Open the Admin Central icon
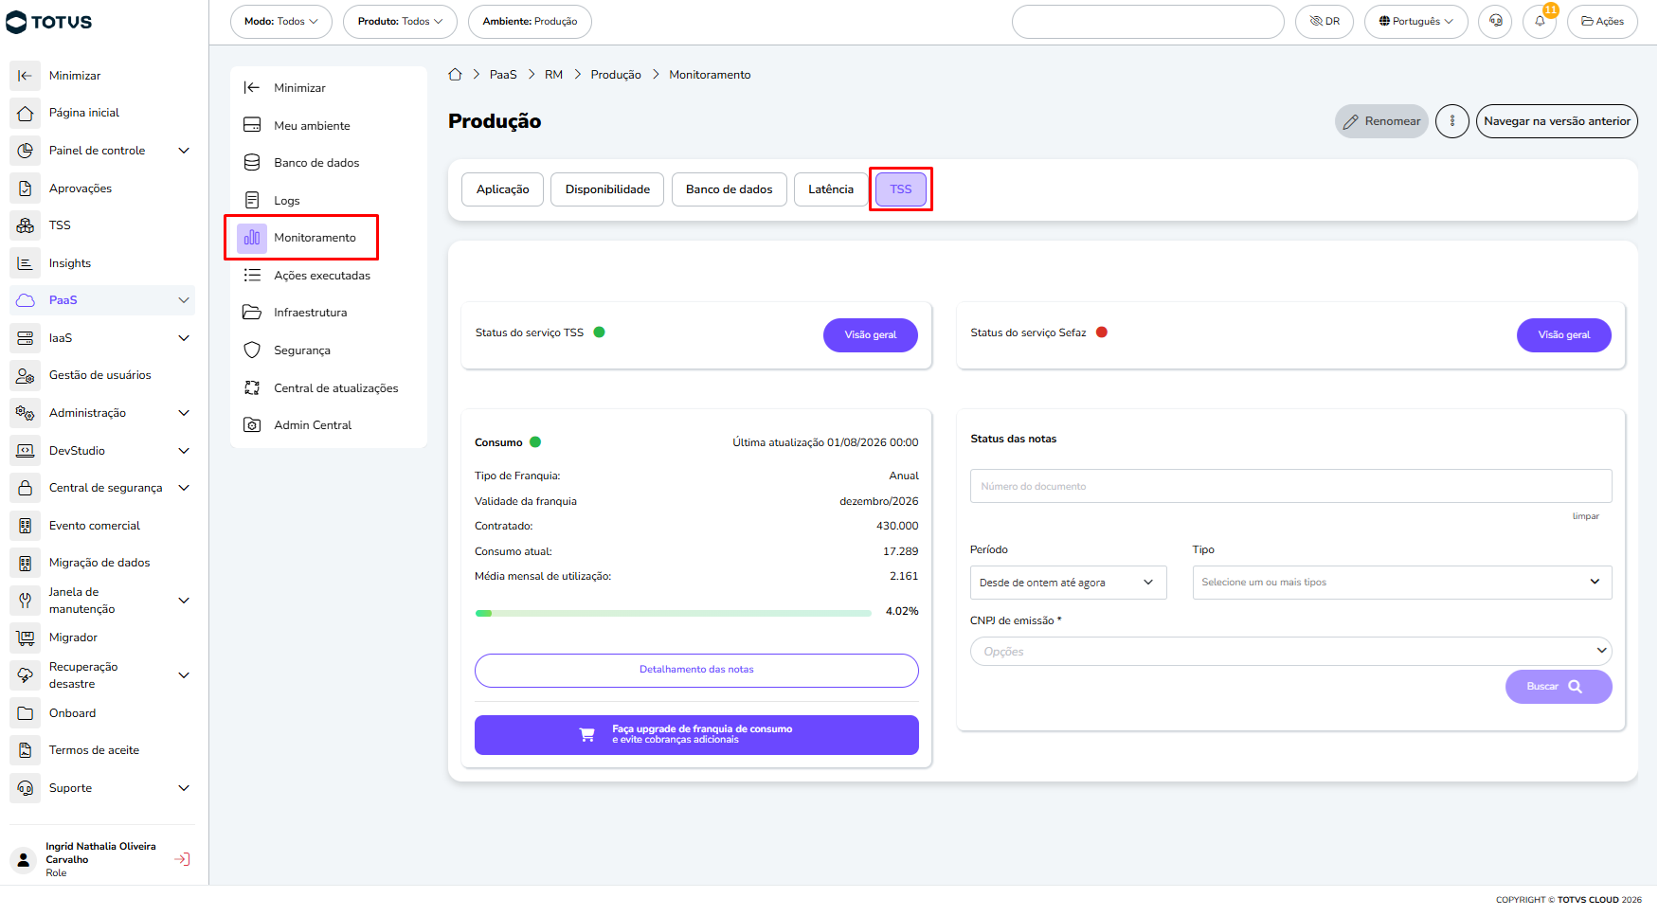The height and width of the screenshot is (916, 1658). click(x=252, y=425)
